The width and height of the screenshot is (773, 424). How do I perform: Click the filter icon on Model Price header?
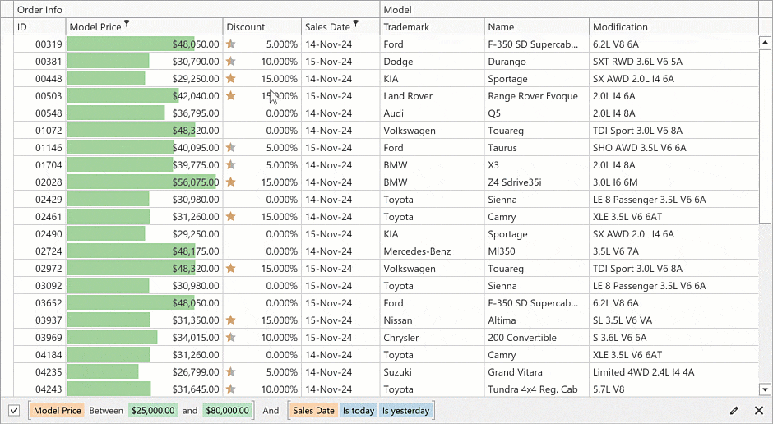pyautogui.click(x=127, y=23)
